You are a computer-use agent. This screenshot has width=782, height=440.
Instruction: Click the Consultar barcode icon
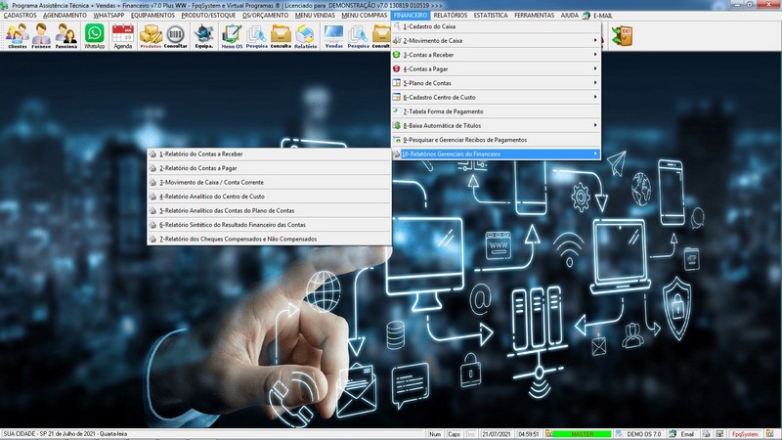tap(176, 36)
